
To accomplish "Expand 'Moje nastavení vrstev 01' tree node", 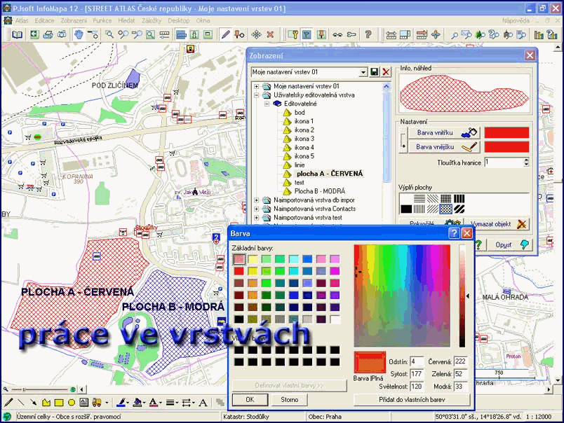I will (x=257, y=86).
